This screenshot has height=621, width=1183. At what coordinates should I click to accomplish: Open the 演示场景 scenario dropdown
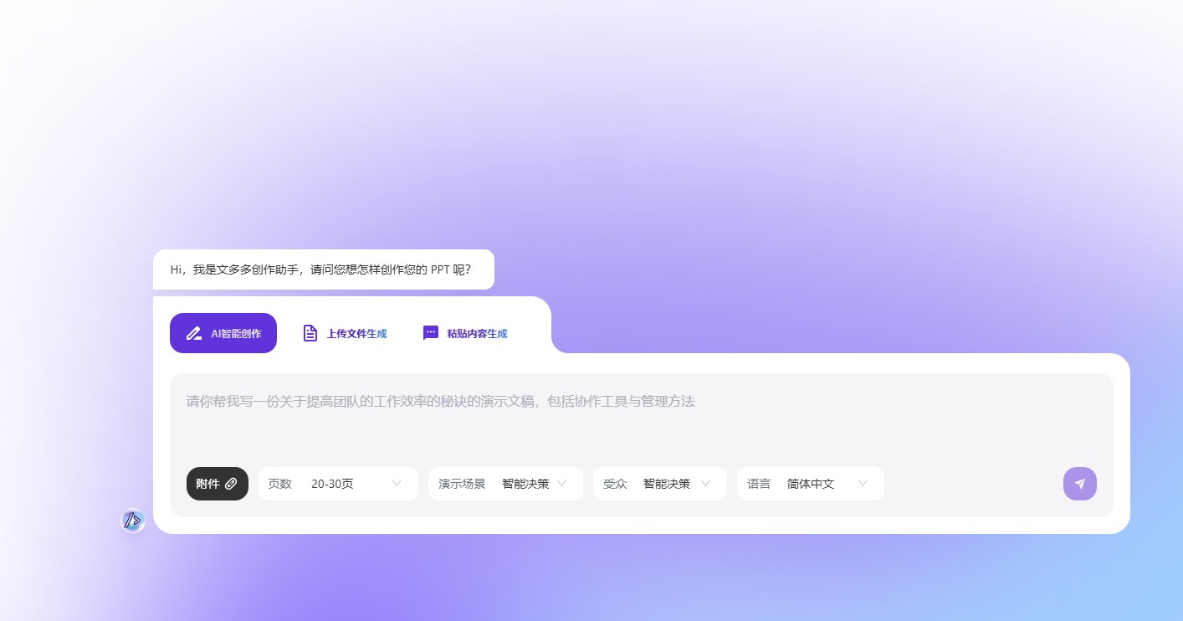click(x=561, y=484)
